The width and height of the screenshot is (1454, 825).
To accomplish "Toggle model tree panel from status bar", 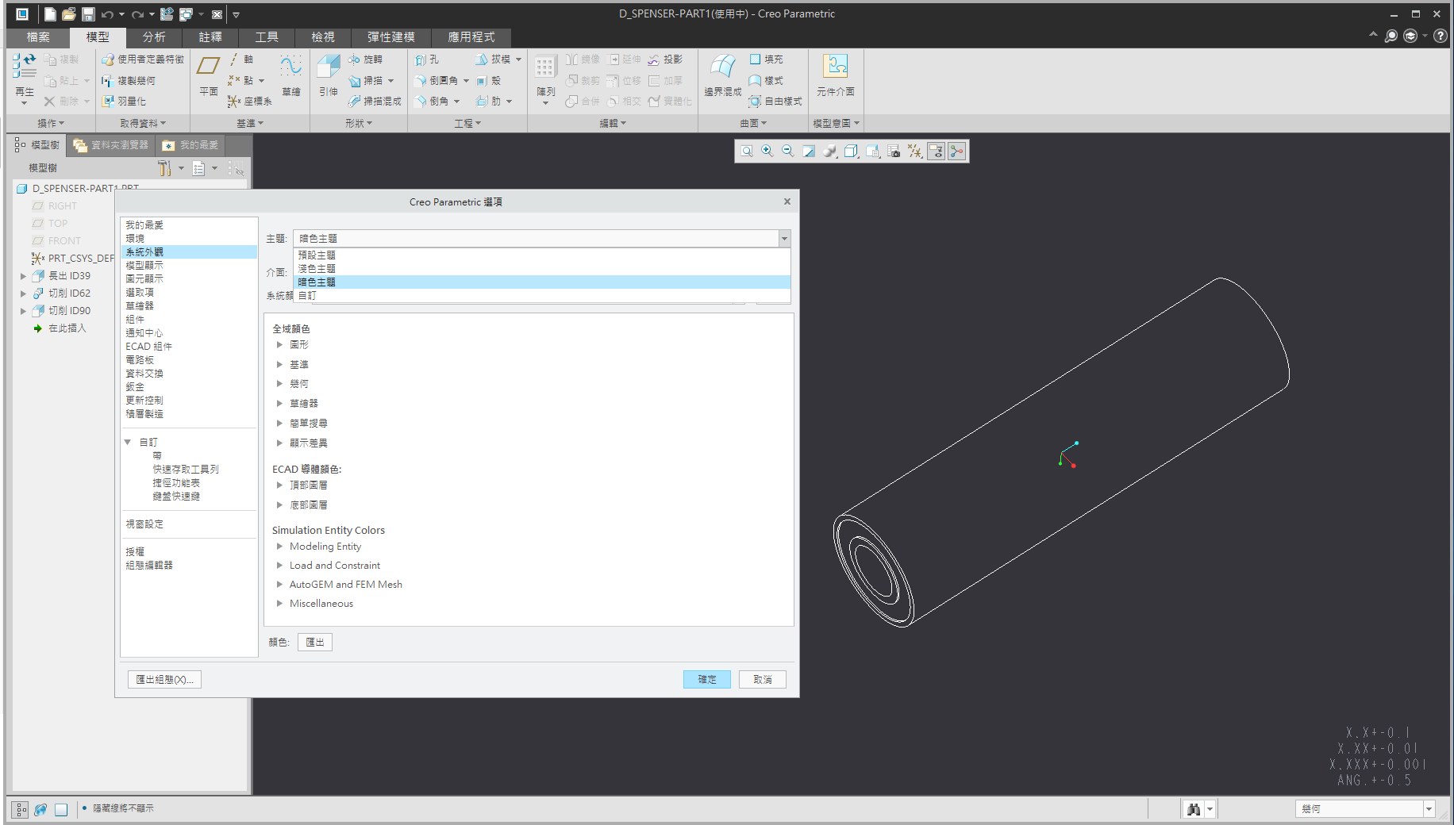I will (x=21, y=809).
